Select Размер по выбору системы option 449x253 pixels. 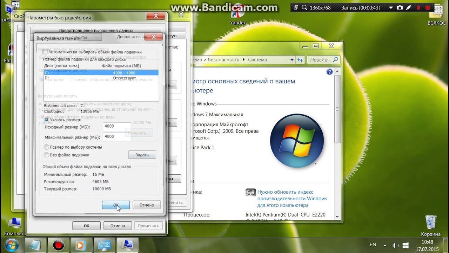coord(46,147)
